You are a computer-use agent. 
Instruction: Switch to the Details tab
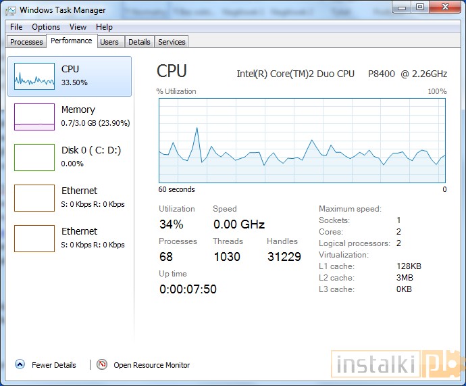point(139,42)
